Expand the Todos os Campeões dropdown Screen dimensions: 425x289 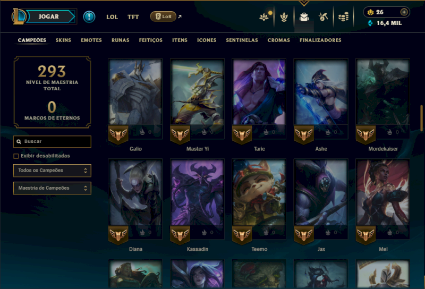tap(52, 171)
